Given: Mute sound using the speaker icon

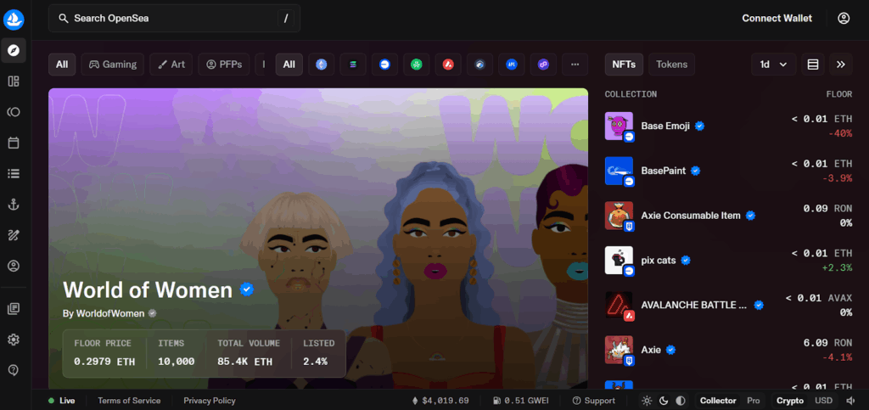Looking at the screenshot, I should click(x=850, y=401).
